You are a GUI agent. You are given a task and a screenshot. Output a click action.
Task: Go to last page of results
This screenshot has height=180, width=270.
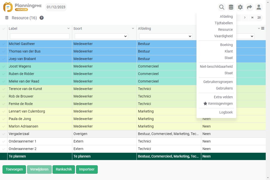252,17
